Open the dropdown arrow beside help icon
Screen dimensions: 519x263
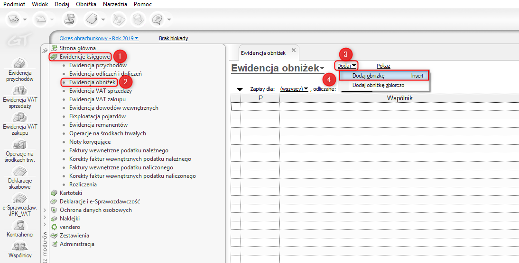tap(169, 20)
